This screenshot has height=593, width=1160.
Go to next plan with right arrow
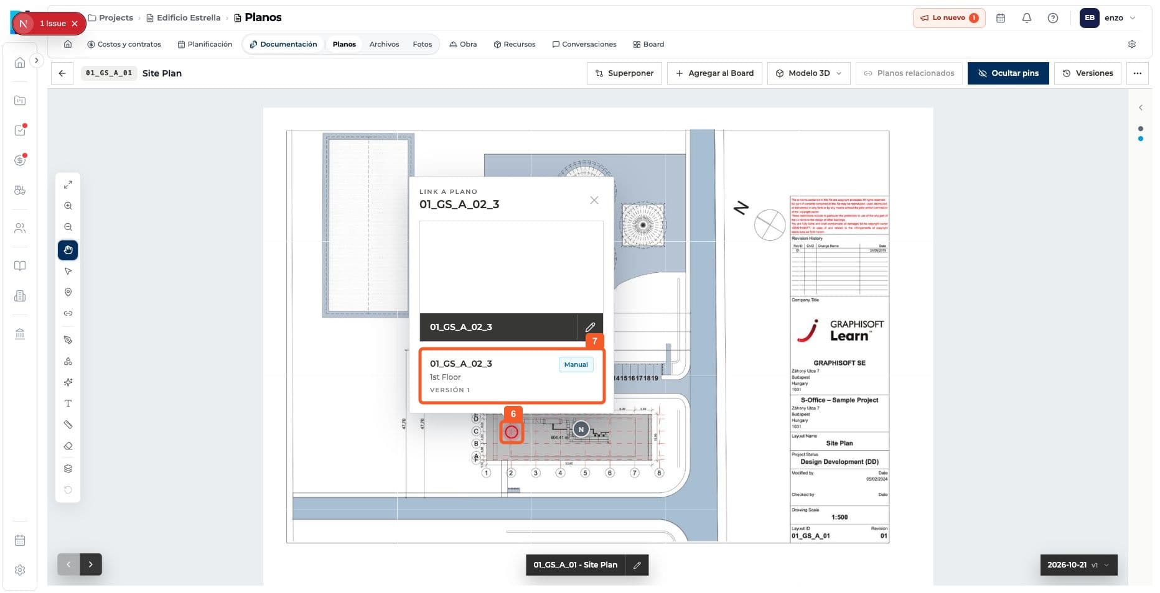pos(91,564)
